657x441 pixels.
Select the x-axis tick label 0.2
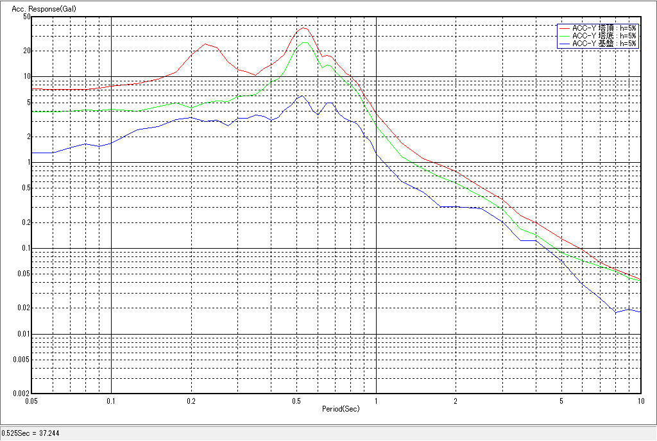click(x=191, y=401)
